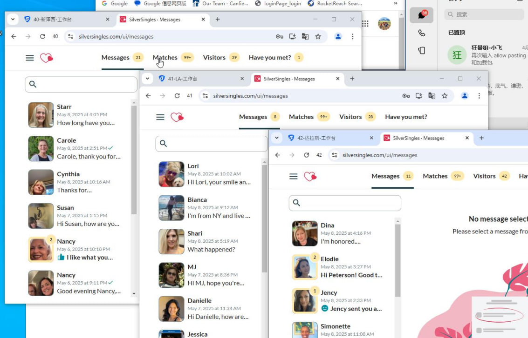Reload page in the 42 browser window
The image size is (528, 338).
pos(306,155)
